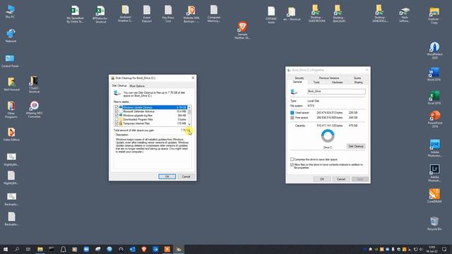The image size is (452, 254).
Task: Open the Network desktop icon
Action: pyautogui.click(x=11, y=36)
